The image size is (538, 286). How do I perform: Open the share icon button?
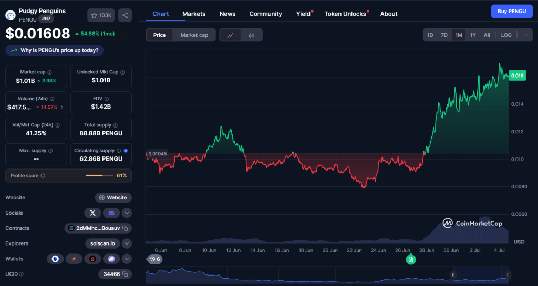(125, 15)
